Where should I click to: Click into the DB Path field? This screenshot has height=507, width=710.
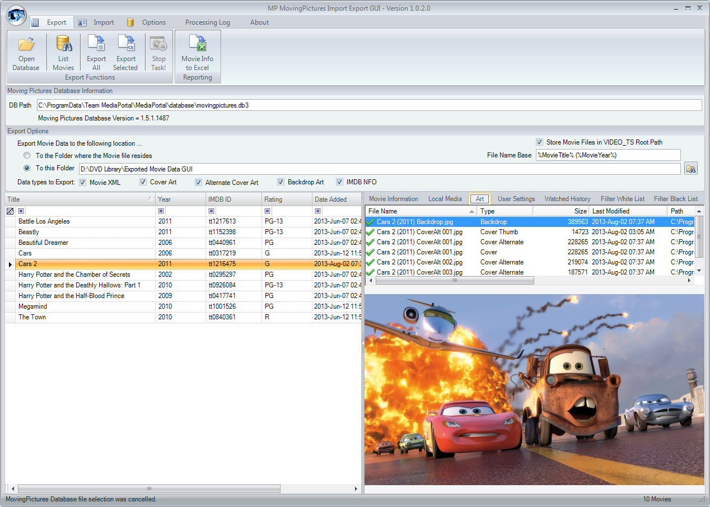pyautogui.click(x=369, y=105)
